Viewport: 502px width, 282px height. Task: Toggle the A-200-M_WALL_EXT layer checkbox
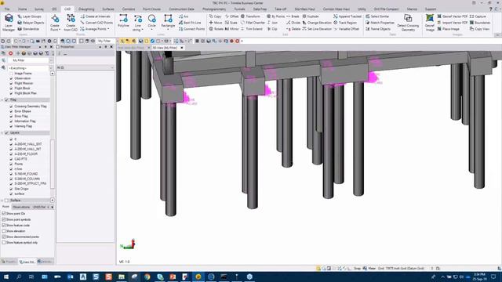11,144
